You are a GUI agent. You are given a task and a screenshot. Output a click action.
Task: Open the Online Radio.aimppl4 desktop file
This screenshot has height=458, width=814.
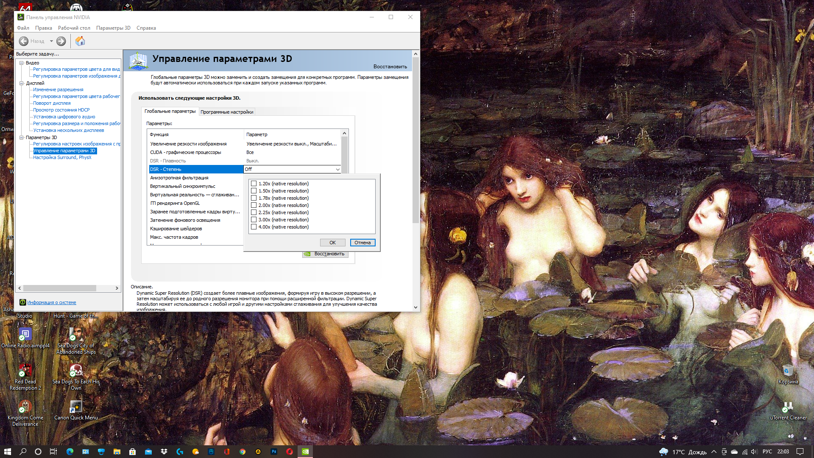(25, 334)
